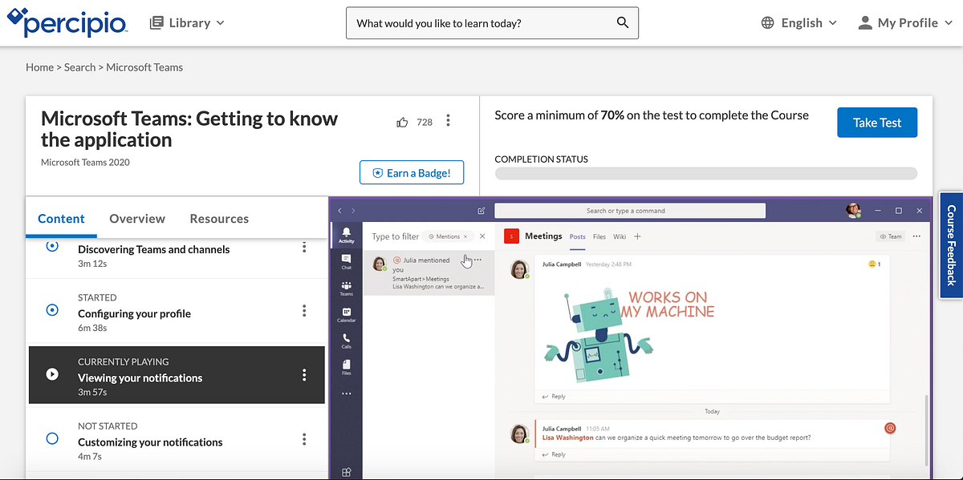Go to Home breadcrumb link
The height and width of the screenshot is (480, 963).
click(x=39, y=67)
